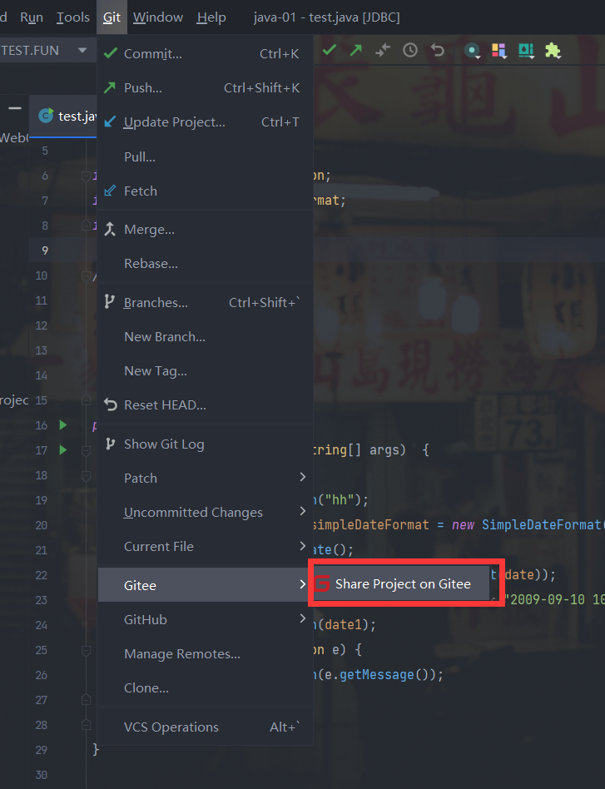Toggle code fold marker at line 18
This screenshot has width=605, height=789.
coord(86,475)
